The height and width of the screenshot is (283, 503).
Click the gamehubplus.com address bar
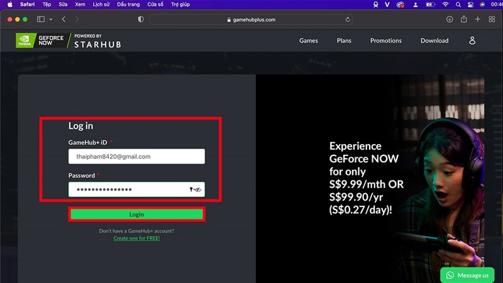251,19
